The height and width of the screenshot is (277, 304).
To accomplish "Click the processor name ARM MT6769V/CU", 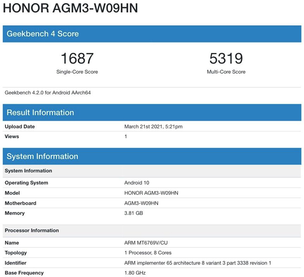I will [145, 243].
